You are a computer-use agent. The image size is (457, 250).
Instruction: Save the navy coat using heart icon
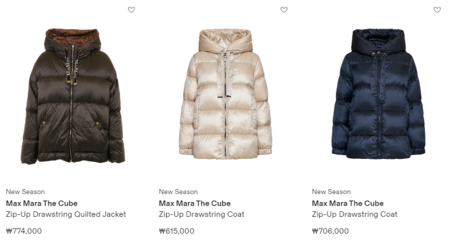point(437,10)
